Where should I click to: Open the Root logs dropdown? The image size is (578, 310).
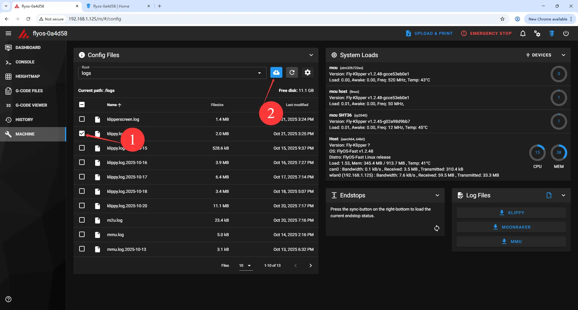[x=172, y=73]
